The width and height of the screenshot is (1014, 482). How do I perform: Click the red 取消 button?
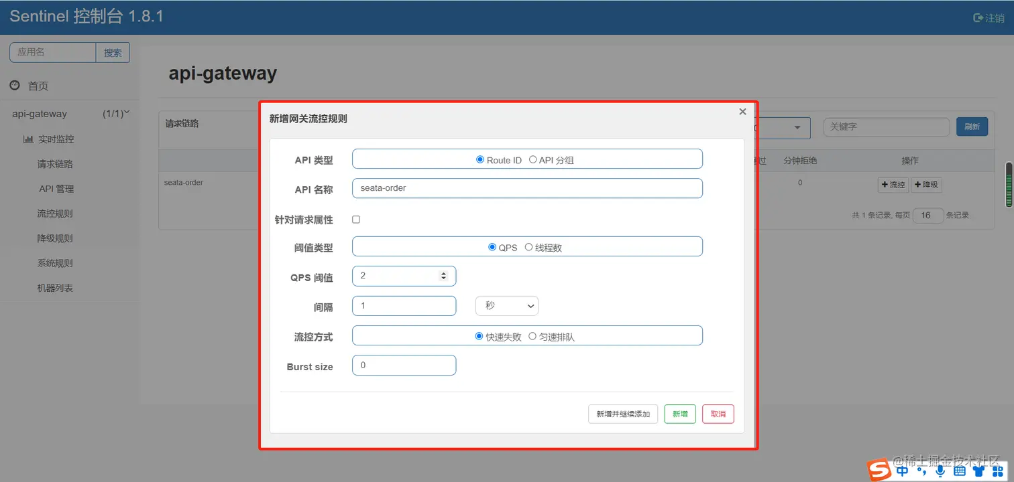(x=718, y=414)
